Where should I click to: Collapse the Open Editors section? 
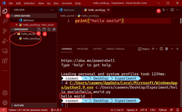pos(12,16)
